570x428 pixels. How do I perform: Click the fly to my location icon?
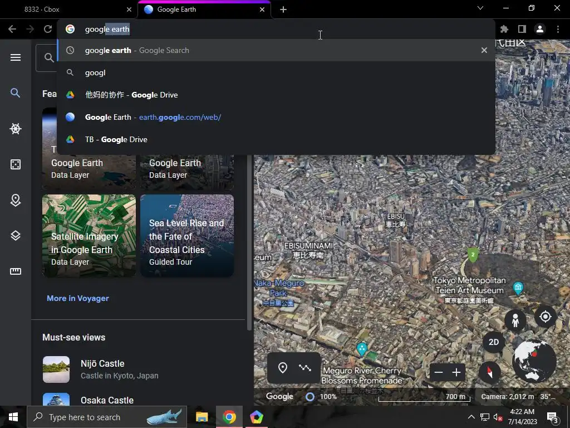[546, 317]
